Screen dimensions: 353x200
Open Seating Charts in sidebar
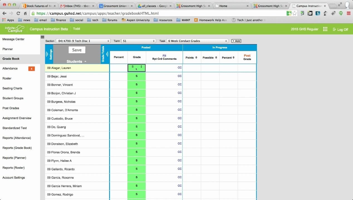[12, 88]
